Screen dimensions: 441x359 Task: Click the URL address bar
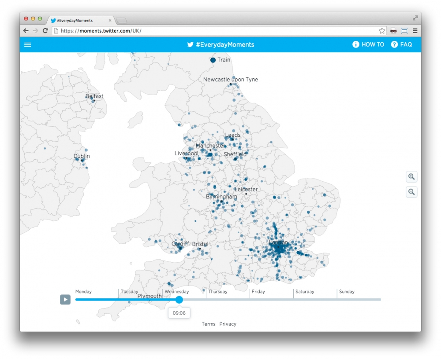pos(219,31)
